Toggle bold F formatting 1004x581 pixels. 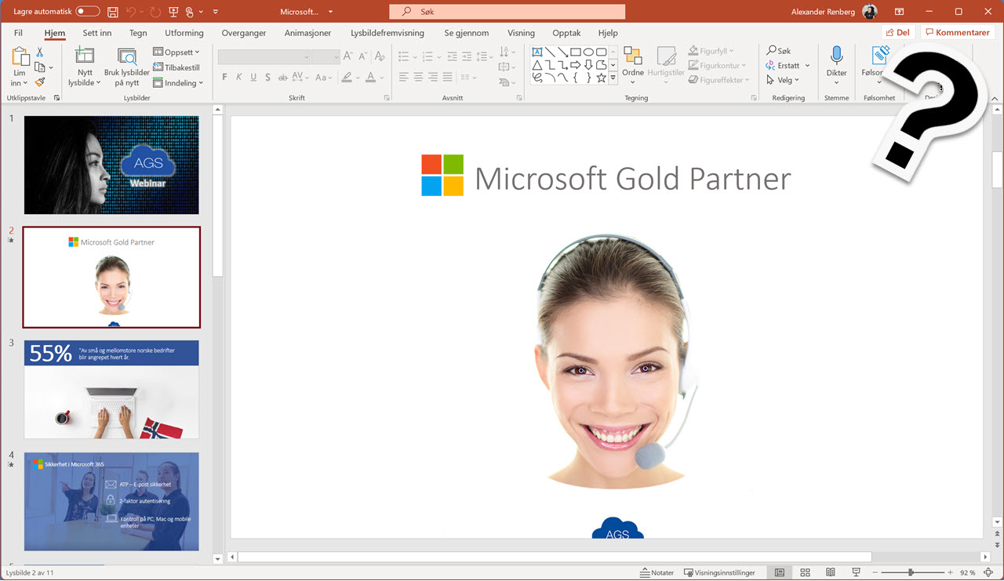224,78
